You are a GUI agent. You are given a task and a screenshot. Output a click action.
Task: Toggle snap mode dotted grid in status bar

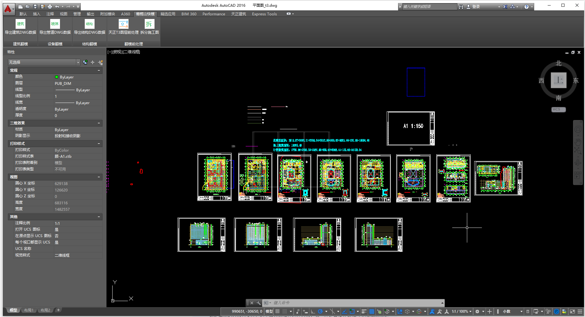point(285,311)
